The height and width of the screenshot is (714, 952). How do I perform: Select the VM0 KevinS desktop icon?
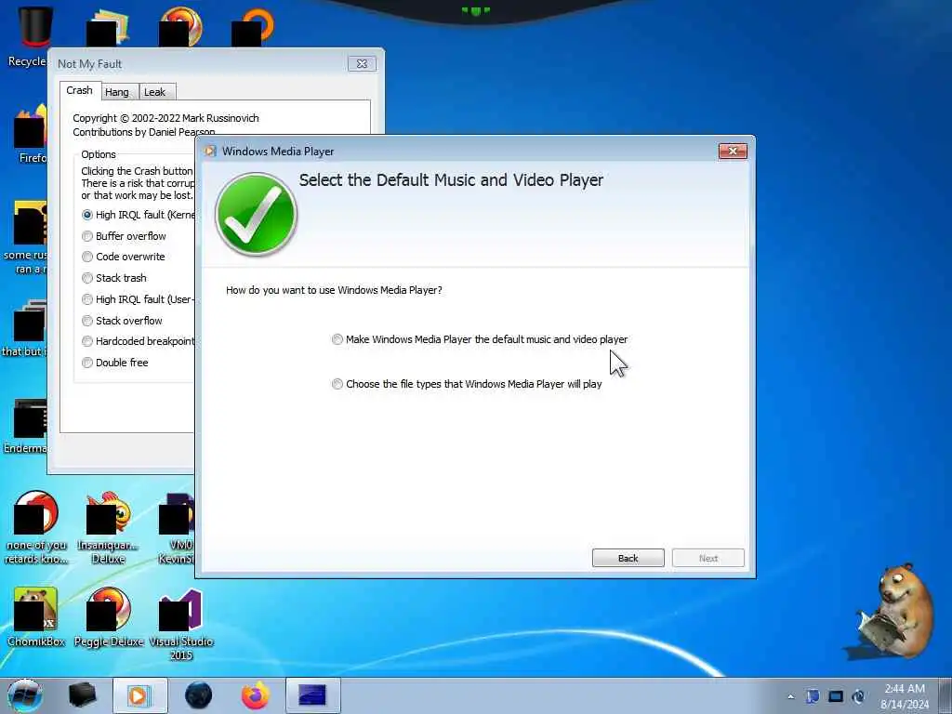click(177, 527)
